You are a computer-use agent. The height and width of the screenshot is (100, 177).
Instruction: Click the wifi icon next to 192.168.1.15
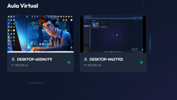point(85,65)
